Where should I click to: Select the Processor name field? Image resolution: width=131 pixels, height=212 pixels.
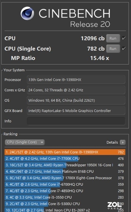coord(76,80)
